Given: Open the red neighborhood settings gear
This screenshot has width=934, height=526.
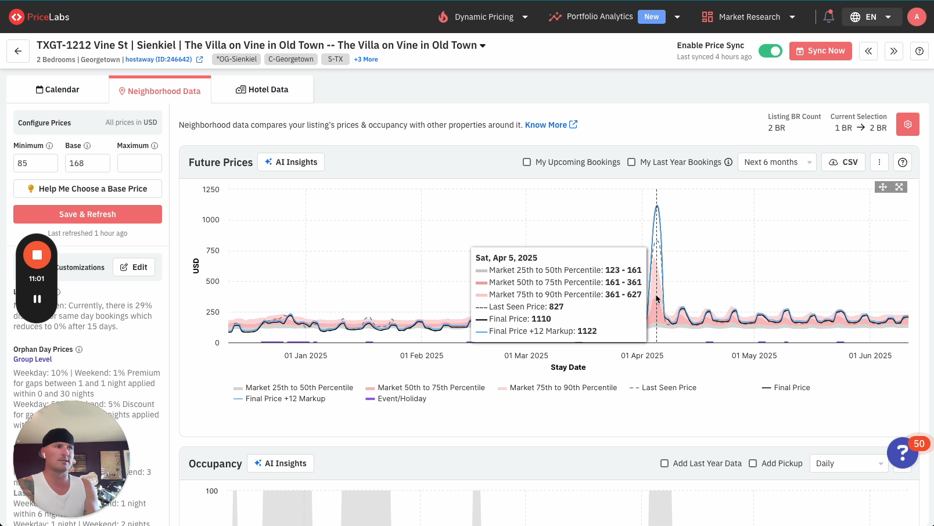Looking at the screenshot, I should pyautogui.click(x=907, y=124).
